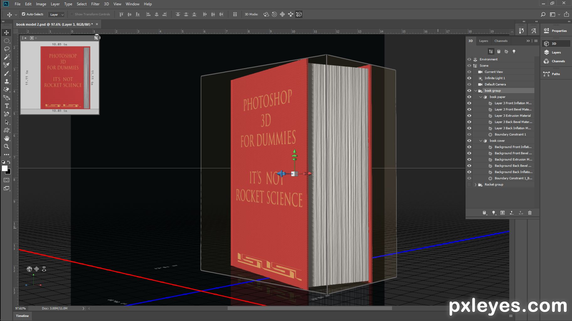572x321 pixels.
Task: Filter 3D panel by Lights
Action: (514, 52)
